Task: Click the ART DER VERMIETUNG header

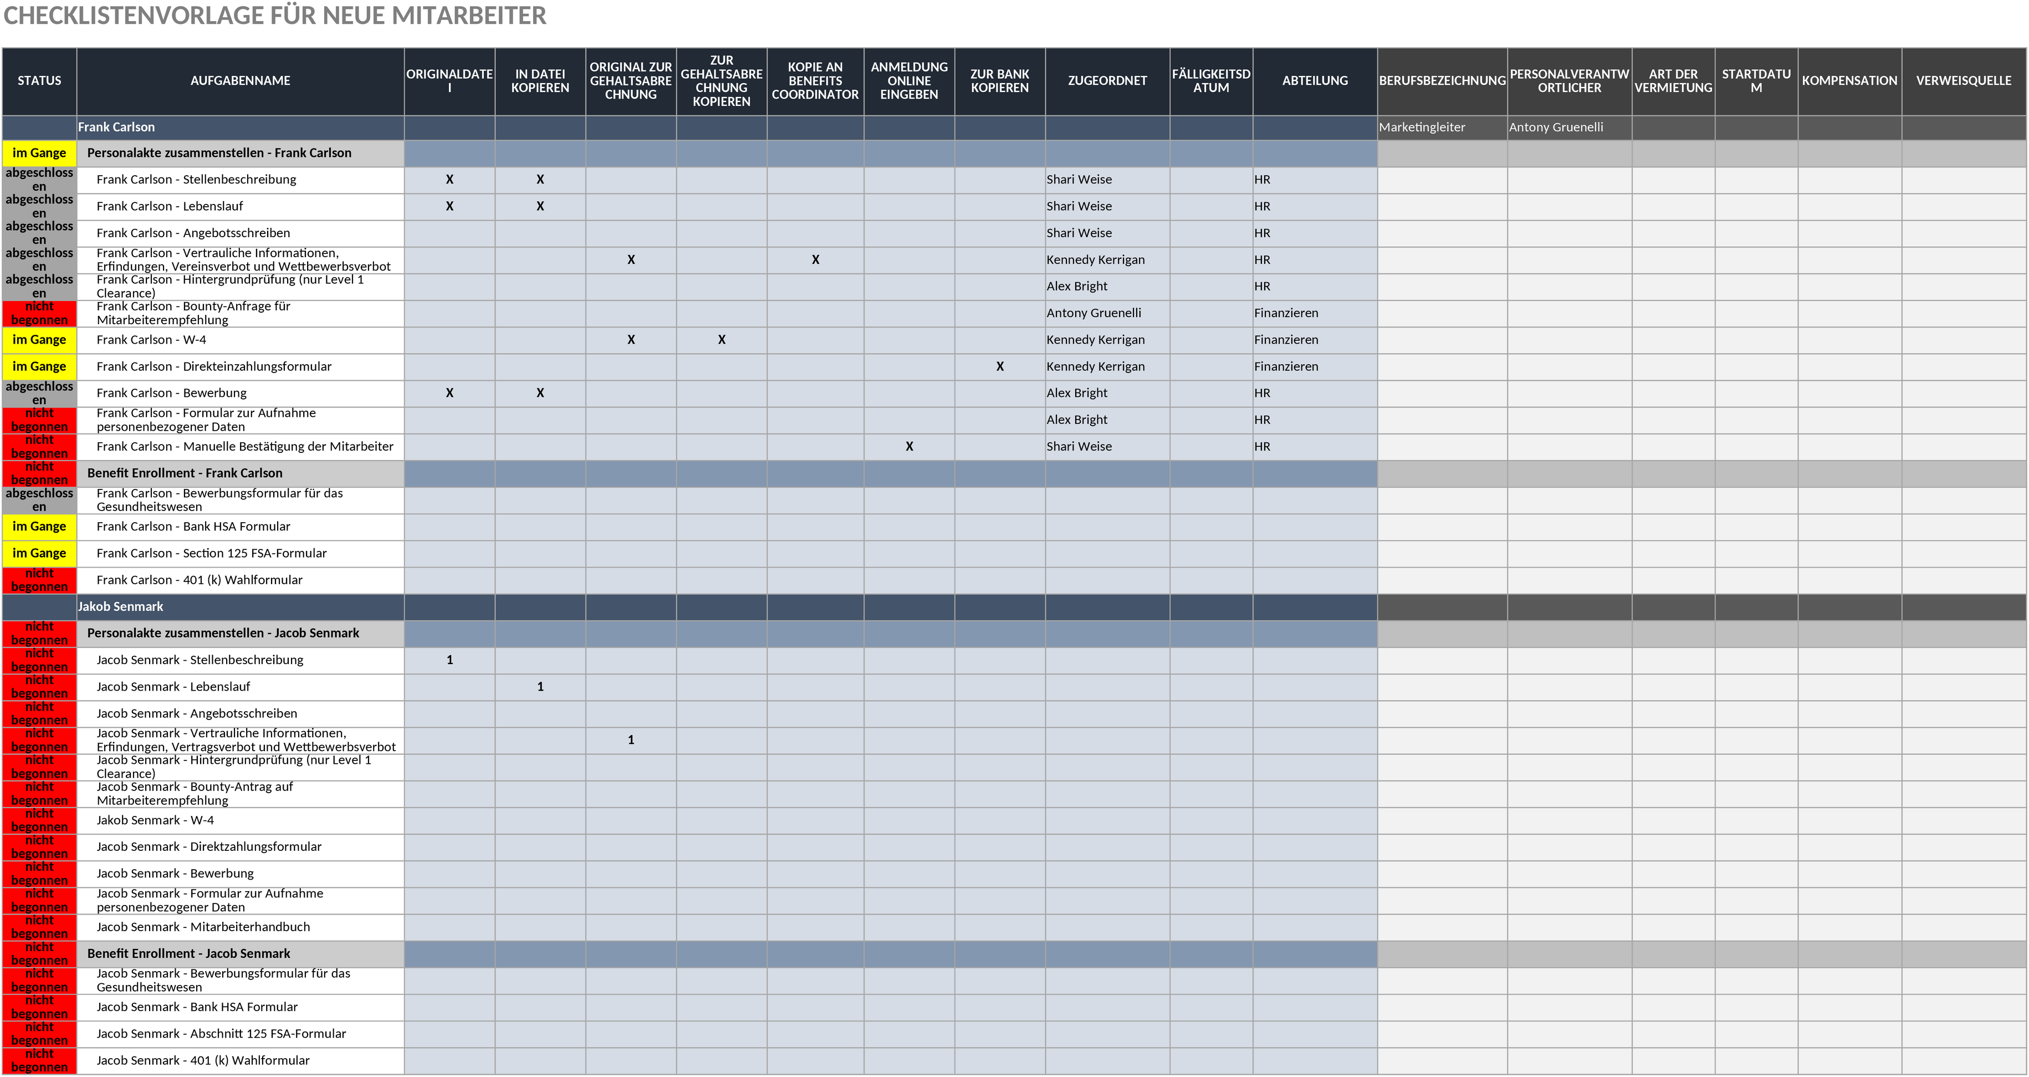Action: pos(1673,81)
